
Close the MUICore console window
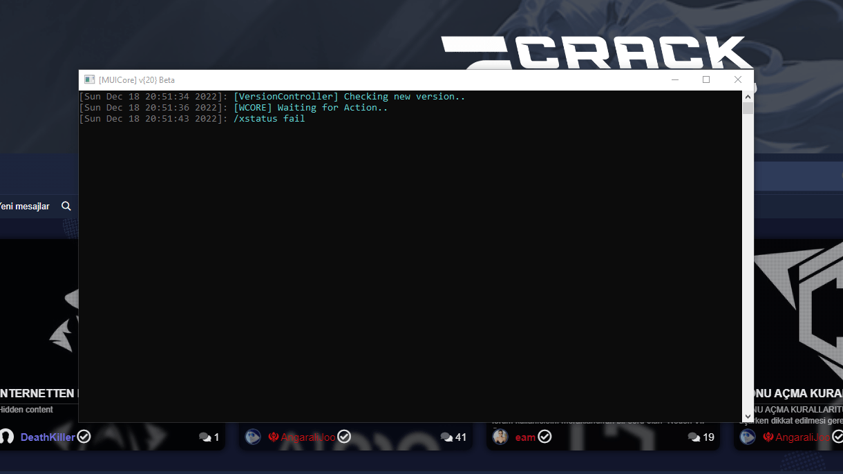pyautogui.click(x=738, y=80)
